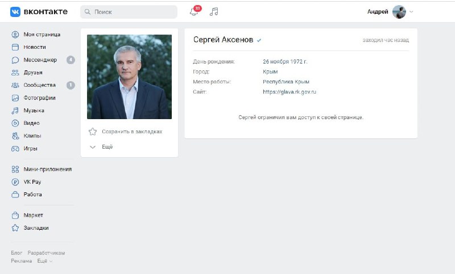Viewport: 455px width, 274px height.
Task: Click the Новости feed icon
Action: [15, 47]
